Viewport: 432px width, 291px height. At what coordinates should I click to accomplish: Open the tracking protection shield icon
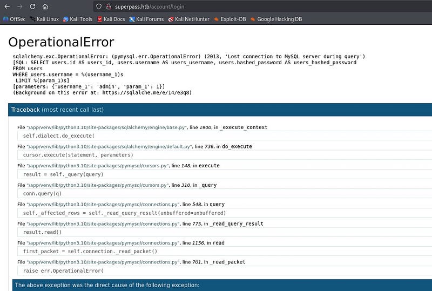click(98, 6)
